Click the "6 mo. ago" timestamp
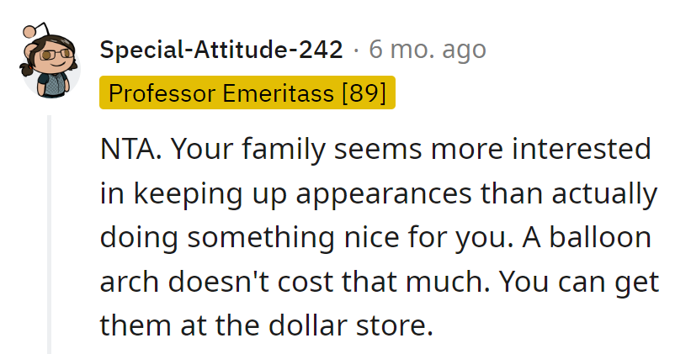691x354 pixels. pos(428,50)
